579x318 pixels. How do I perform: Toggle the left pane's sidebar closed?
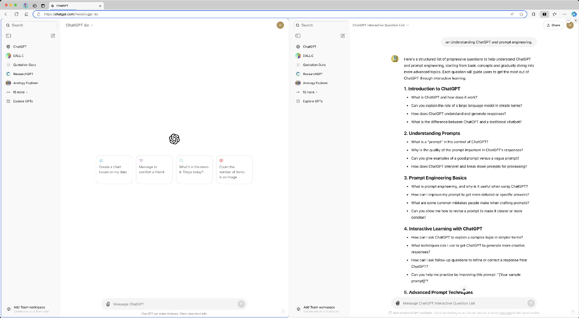[x=8, y=36]
